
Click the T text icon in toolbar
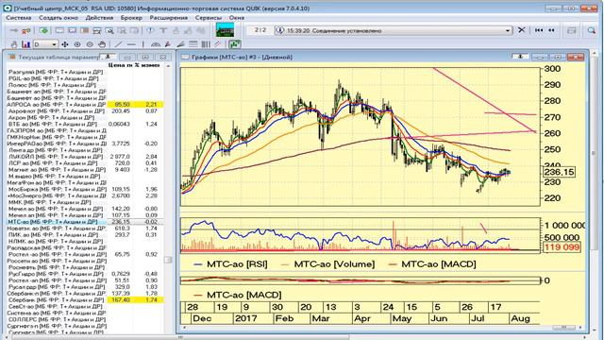pyautogui.click(x=163, y=30)
